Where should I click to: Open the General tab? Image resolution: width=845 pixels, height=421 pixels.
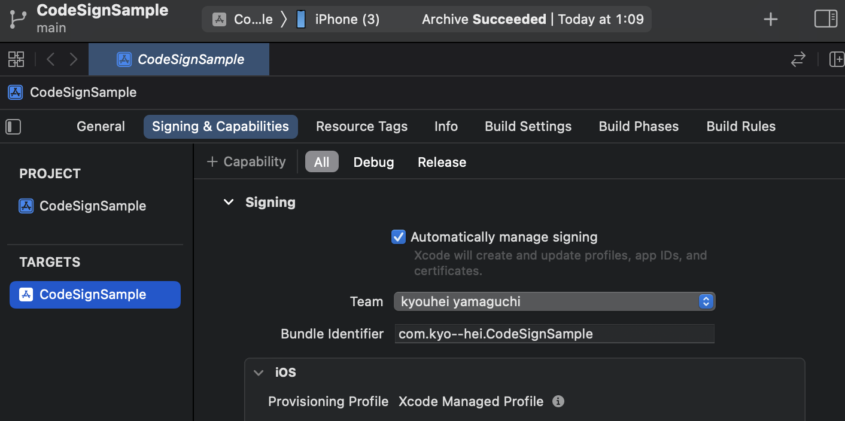101,127
